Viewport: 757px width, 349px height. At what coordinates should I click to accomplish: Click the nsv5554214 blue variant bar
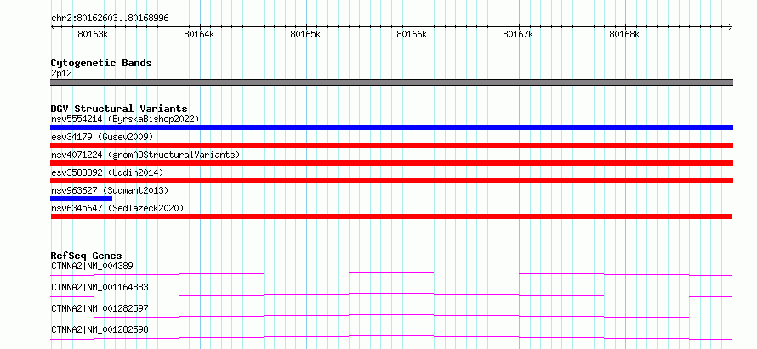click(391, 127)
